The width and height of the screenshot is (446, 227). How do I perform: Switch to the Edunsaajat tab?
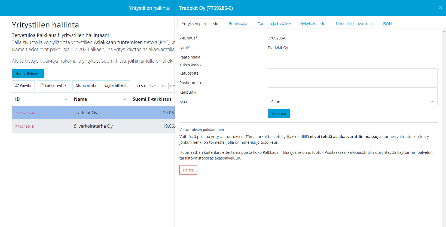(x=239, y=24)
